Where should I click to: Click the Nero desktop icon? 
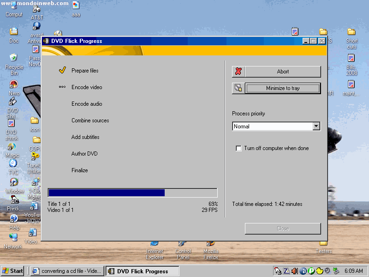pyautogui.click(x=14, y=84)
